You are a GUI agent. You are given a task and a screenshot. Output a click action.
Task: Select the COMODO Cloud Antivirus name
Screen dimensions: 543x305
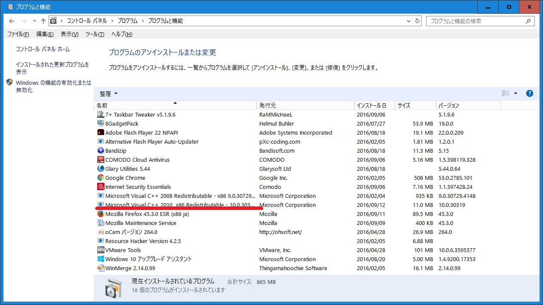click(138, 160)
